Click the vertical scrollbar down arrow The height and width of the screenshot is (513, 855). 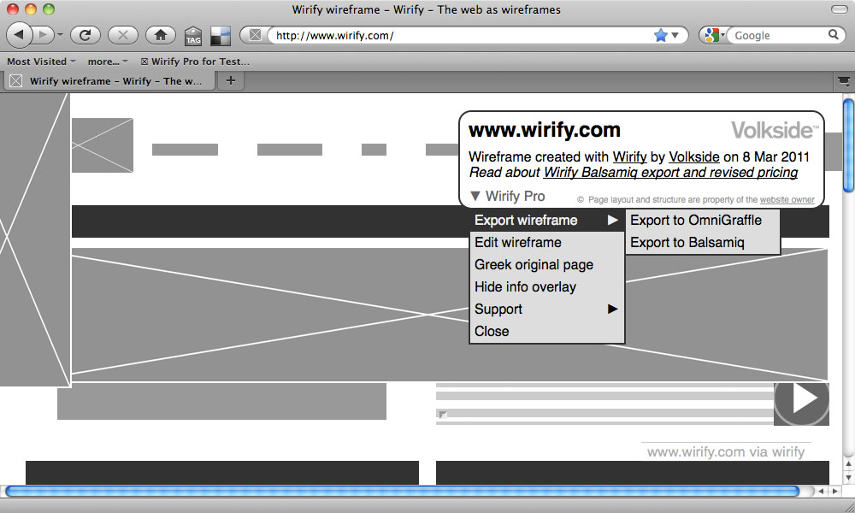click(848, 477)
